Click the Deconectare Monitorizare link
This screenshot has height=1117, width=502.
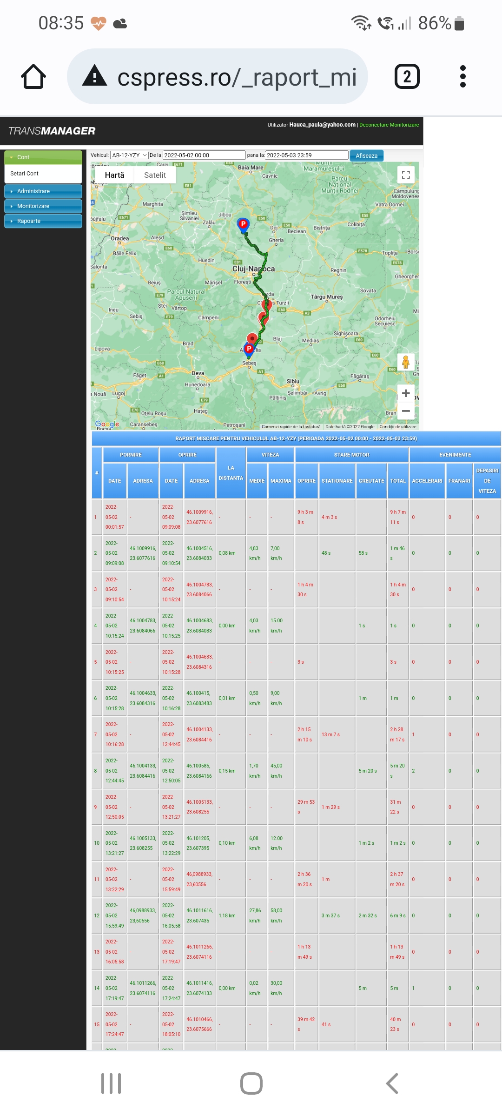coord(389,125)
